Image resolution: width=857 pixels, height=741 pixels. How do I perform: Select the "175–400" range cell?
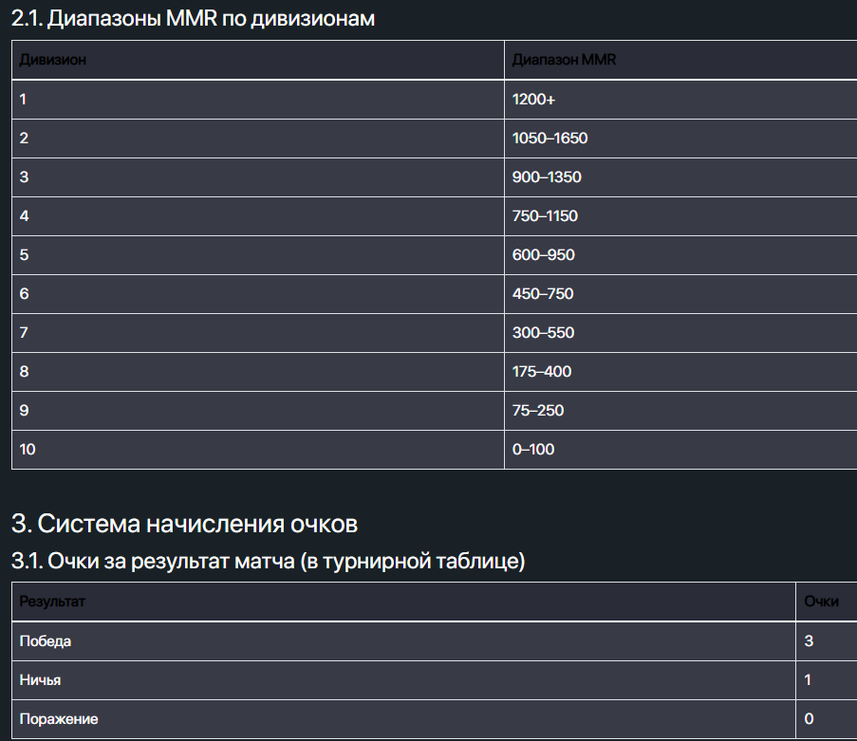pyautogui.click(x=542, y=372)
